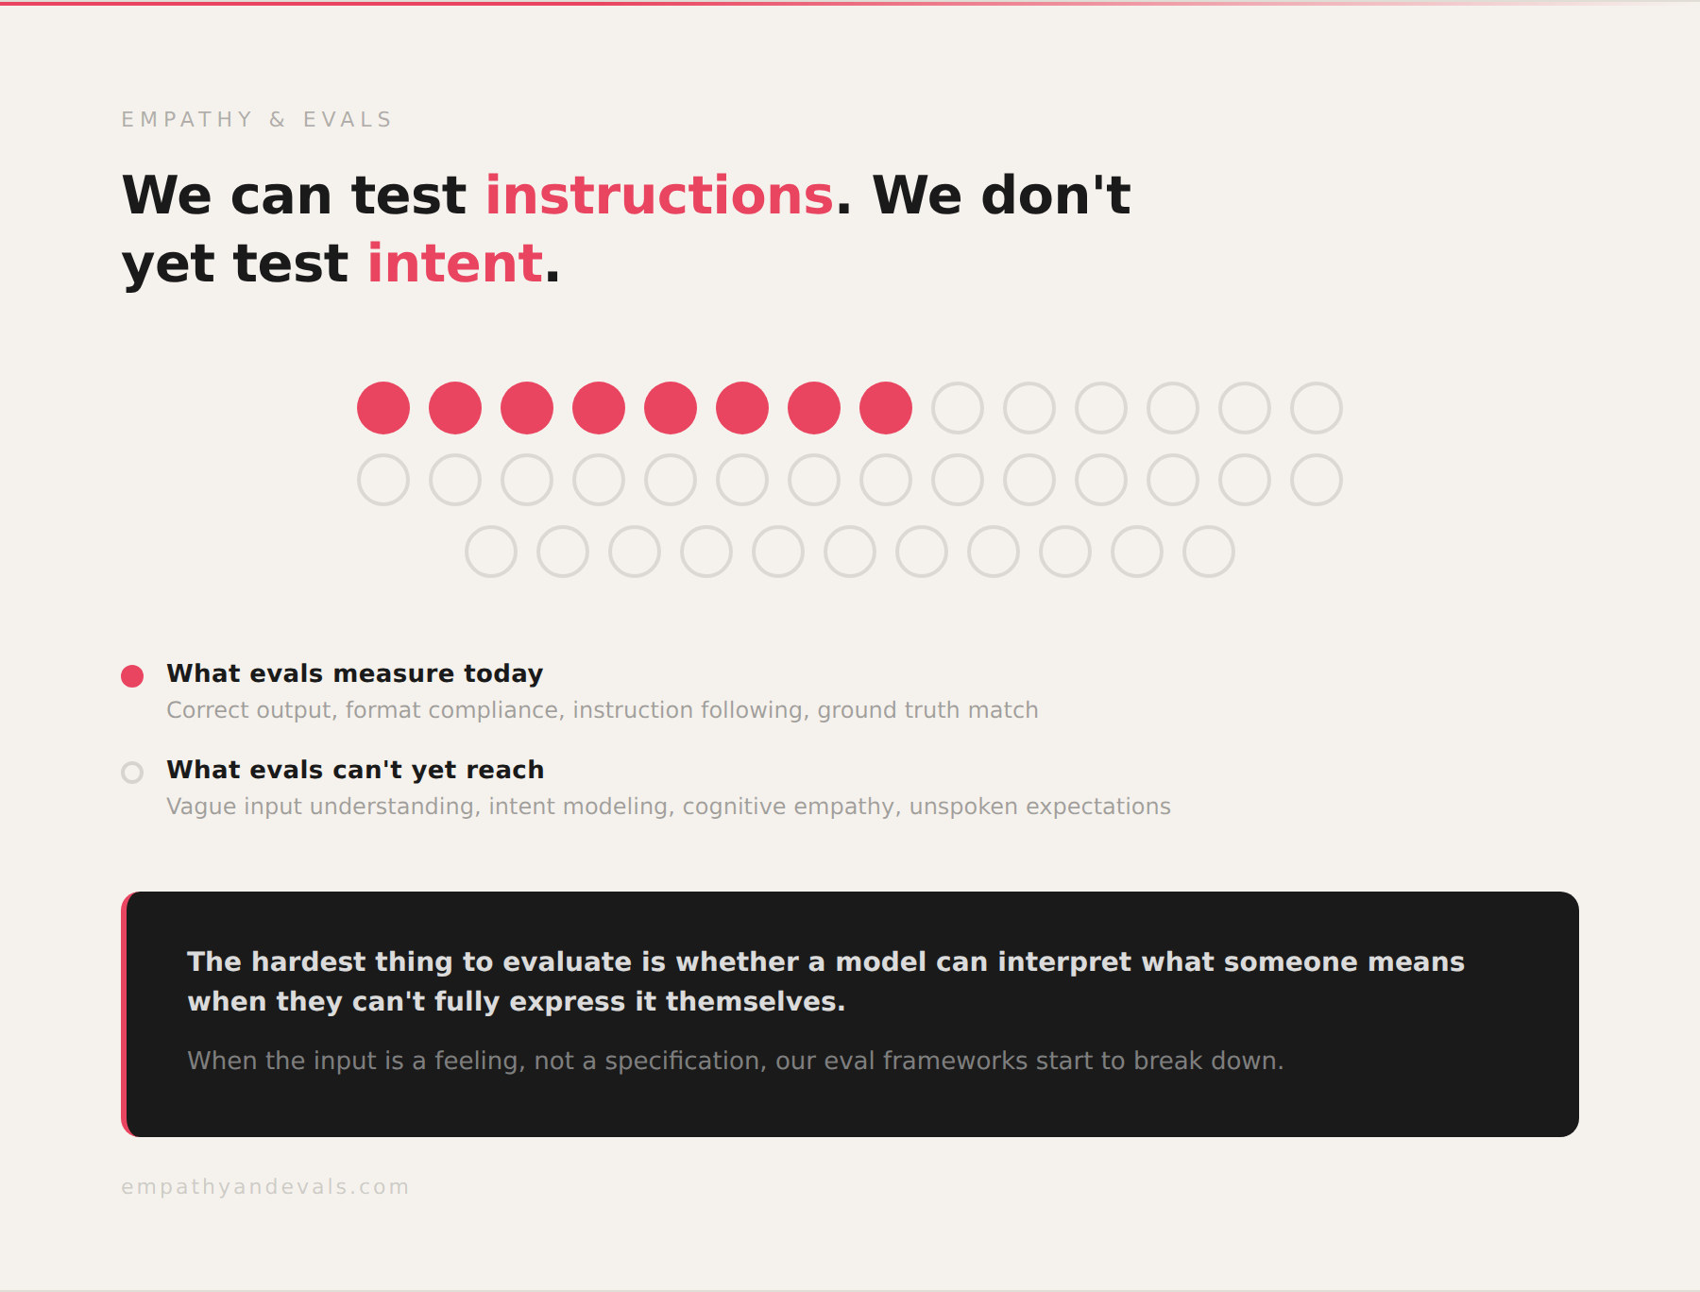Image resolution: width=1700 pixels, height=1292 pixels.
Task: Click the first empty circle in the top row
Action: coord(958,408)
